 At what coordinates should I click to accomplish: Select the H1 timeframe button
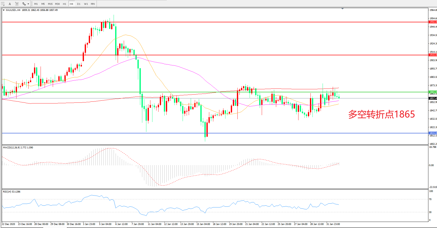(64, 4)
